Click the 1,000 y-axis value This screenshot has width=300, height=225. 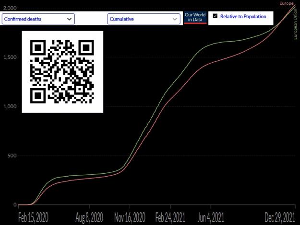pyautogui.click(x=10, y=106)
